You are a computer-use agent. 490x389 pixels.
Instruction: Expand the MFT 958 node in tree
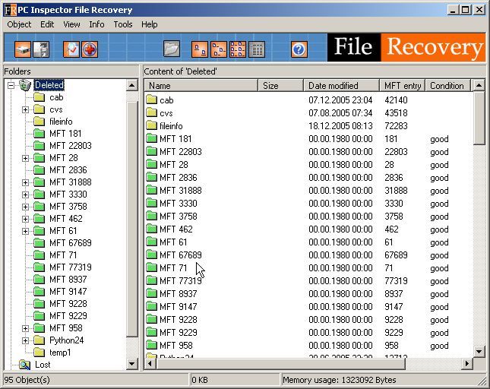click(x=25, y=328)
